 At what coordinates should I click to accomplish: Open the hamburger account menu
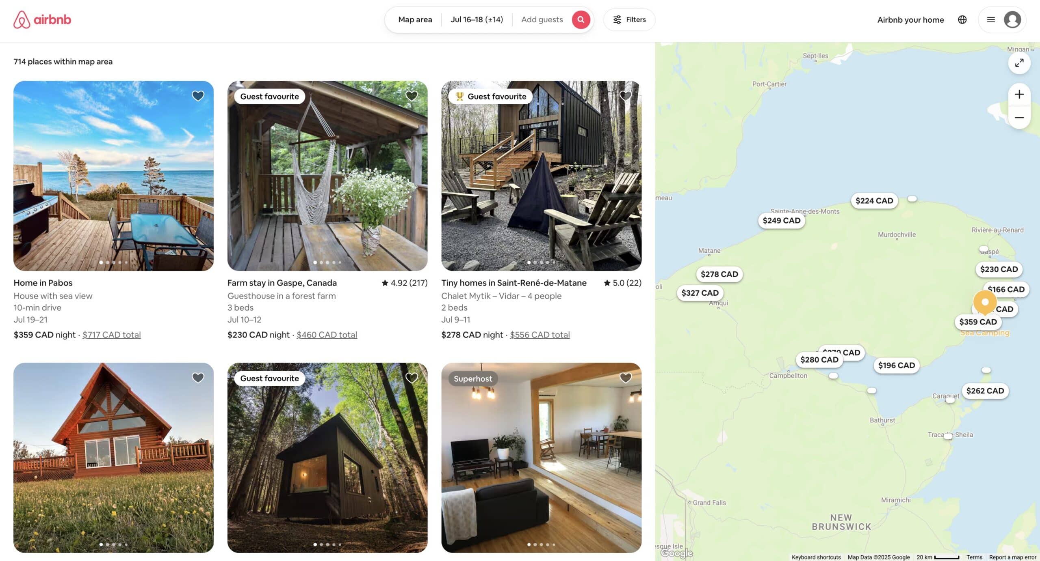click(x=991, y=19)
